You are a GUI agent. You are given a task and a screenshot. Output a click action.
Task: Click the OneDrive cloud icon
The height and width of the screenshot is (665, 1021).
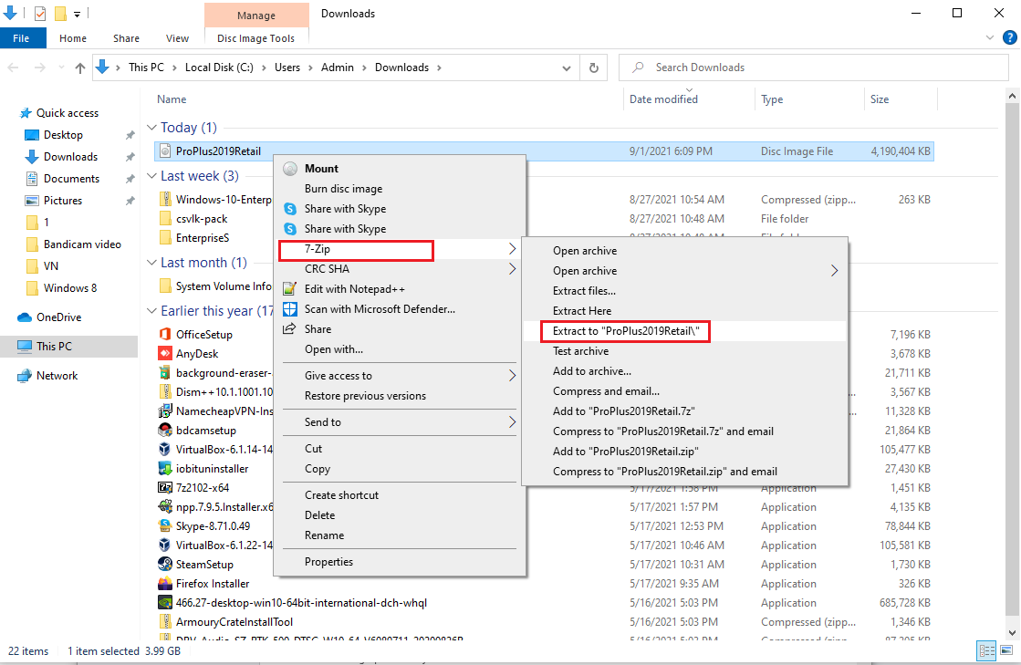pyautogui.click(x=25, y=317)
